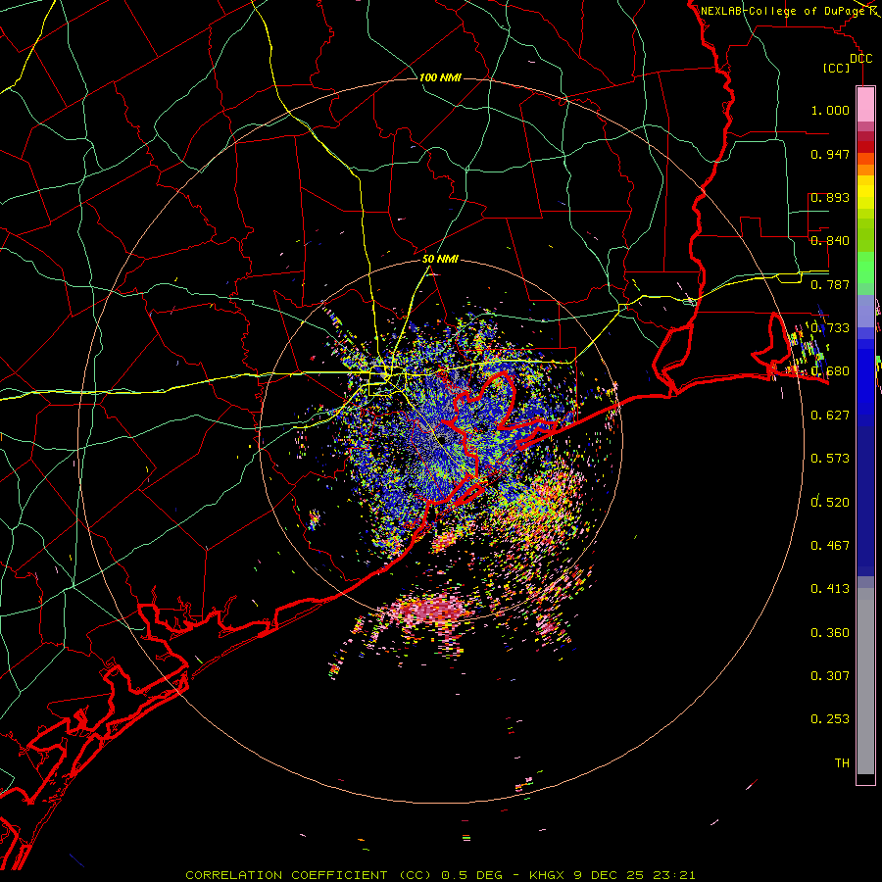Click the [CC] legend unit label

point(837,68)
